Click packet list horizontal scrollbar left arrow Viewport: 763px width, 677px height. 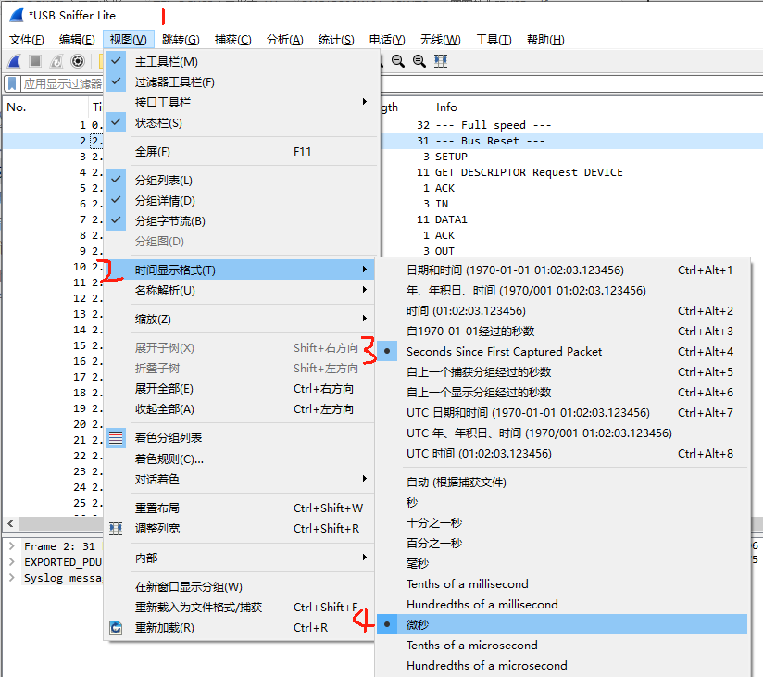[x=10, y=523]
